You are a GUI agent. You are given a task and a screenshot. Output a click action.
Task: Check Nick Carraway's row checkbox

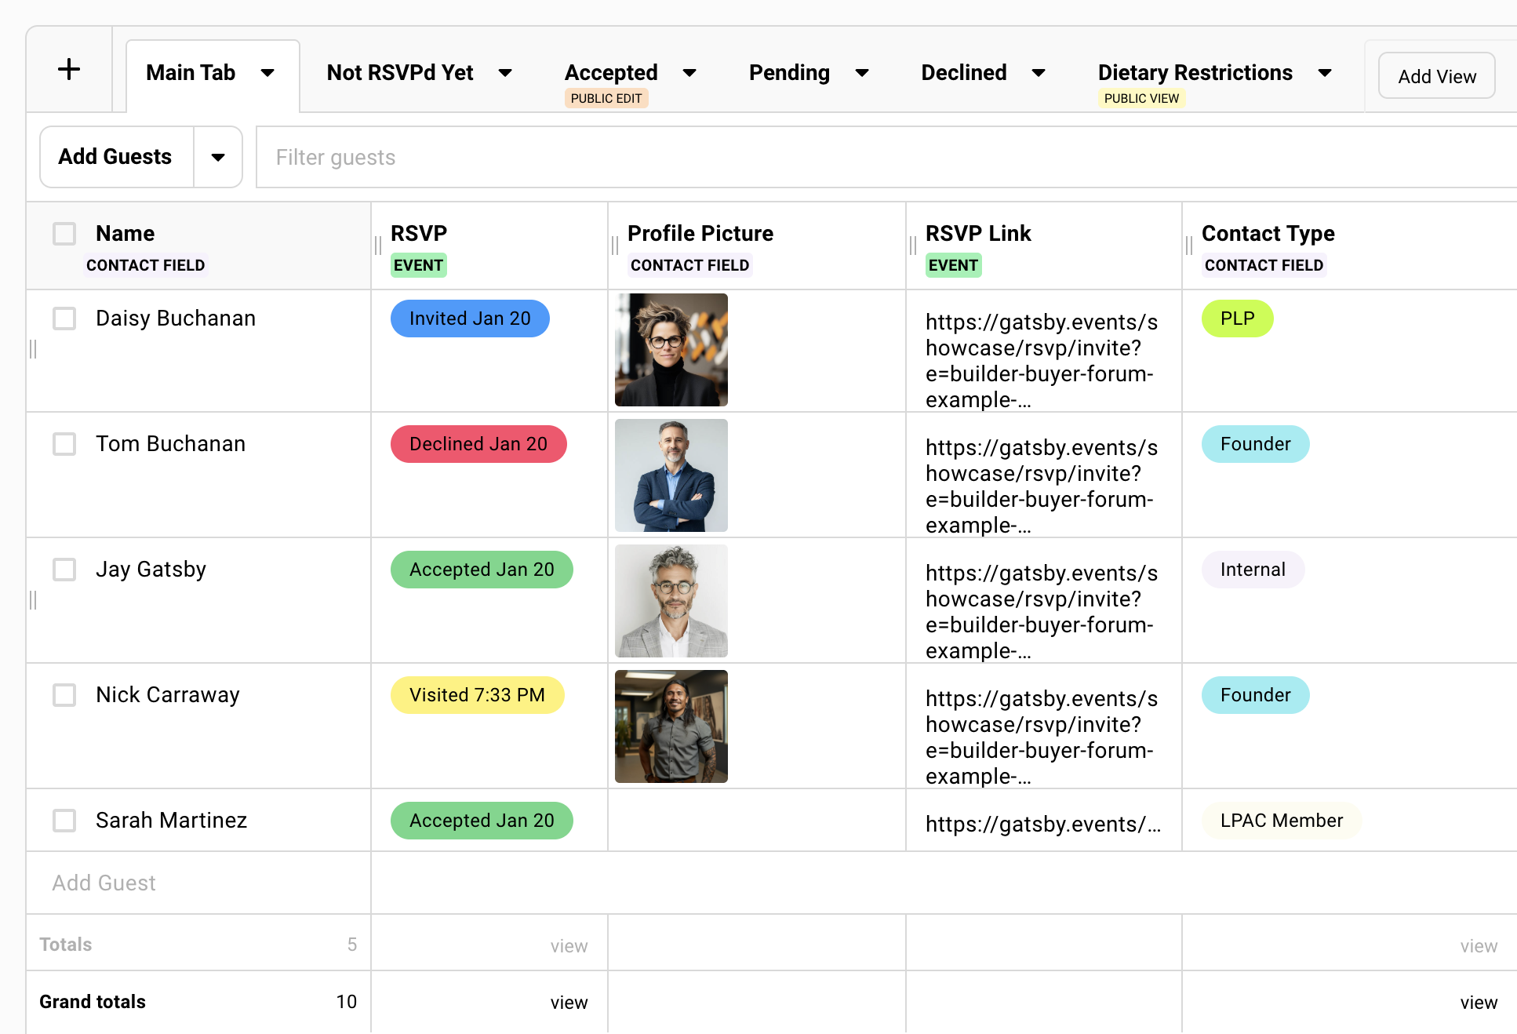pos(64,695)
